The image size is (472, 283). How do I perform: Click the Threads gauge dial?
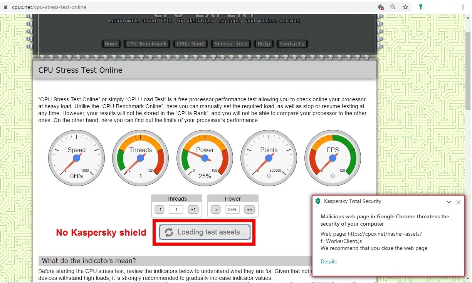141,158
